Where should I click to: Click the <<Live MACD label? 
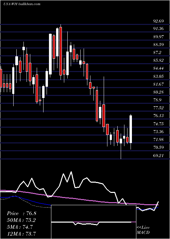pyautogui.click(x=143, y=230)
